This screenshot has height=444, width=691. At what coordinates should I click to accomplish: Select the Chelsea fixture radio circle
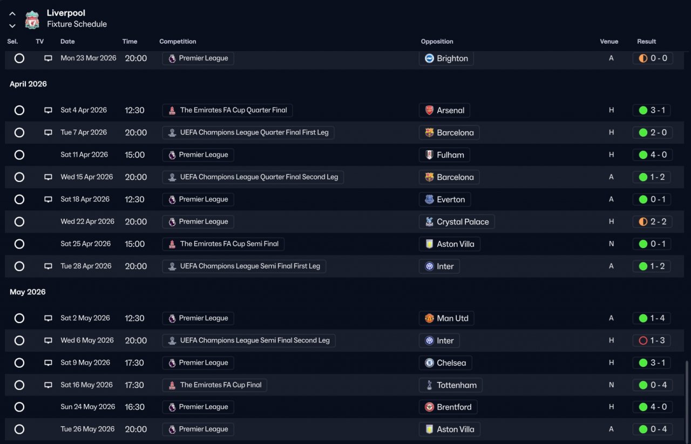(19, 363)
